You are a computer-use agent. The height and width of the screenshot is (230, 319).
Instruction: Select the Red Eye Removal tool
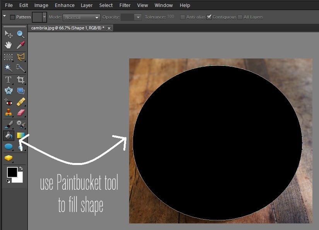point(8,102)
